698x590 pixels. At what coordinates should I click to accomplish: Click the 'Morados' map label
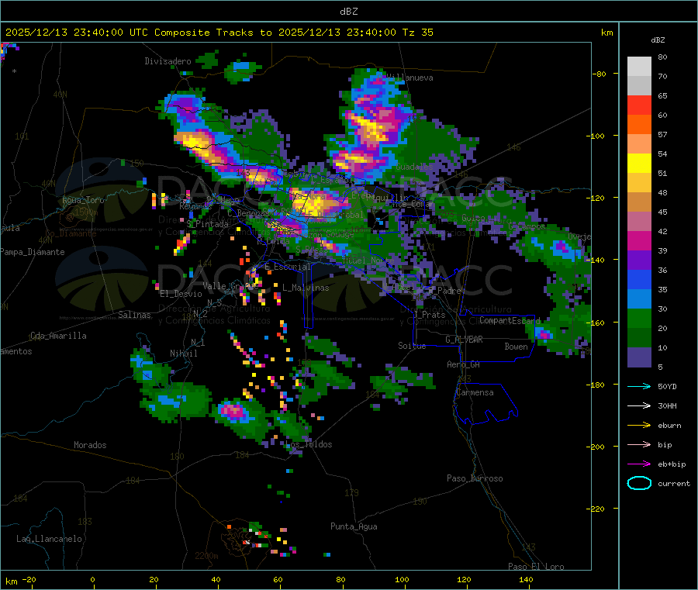click(x=90, y=445)
